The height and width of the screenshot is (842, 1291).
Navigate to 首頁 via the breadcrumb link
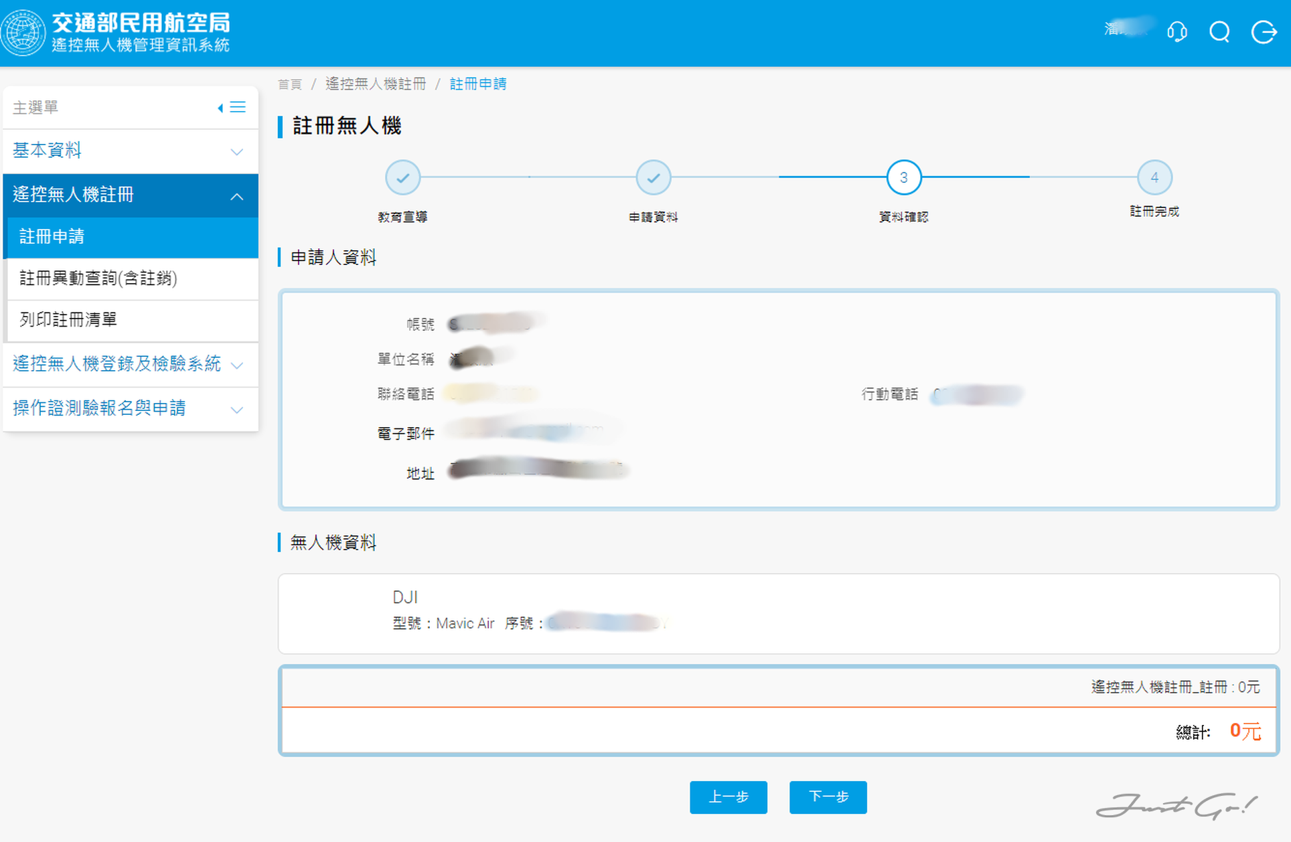tap(289, 84)
